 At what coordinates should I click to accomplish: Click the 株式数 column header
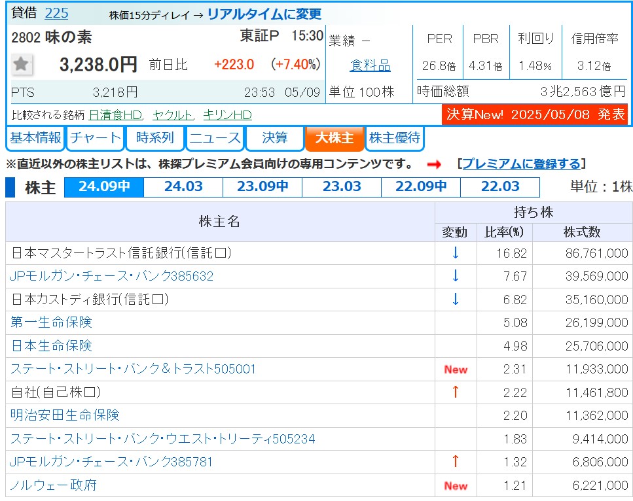click(x=582, y=232)
